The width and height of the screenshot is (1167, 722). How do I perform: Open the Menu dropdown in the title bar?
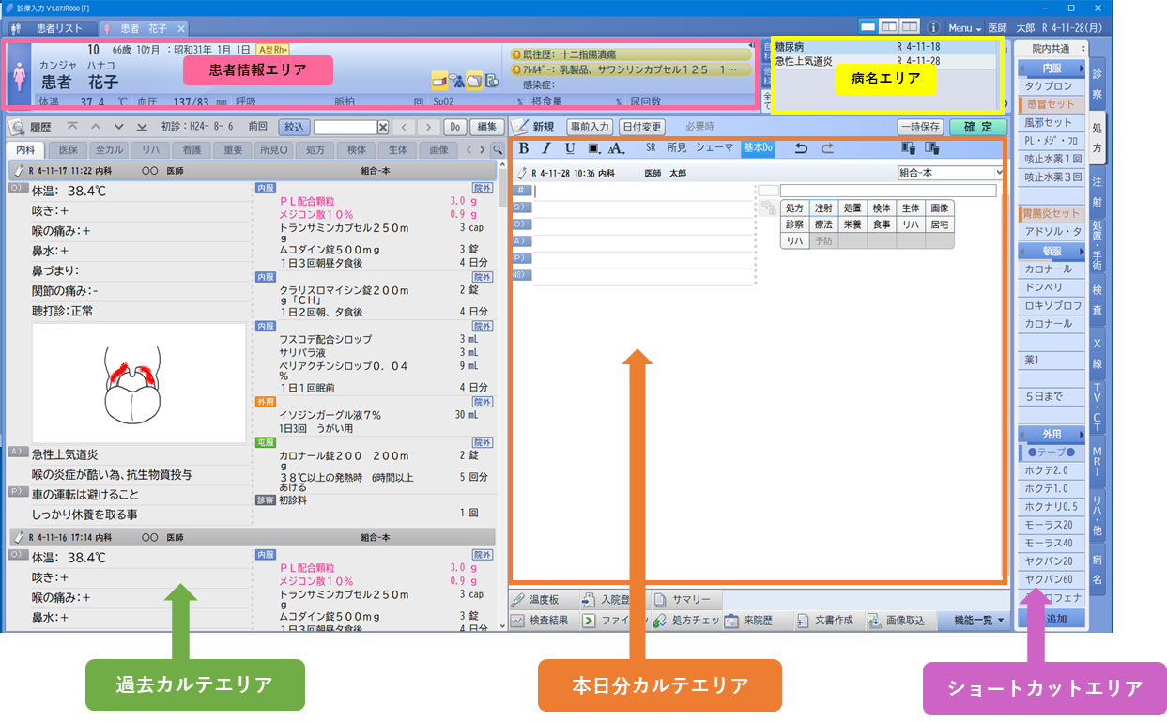(964, 28)
